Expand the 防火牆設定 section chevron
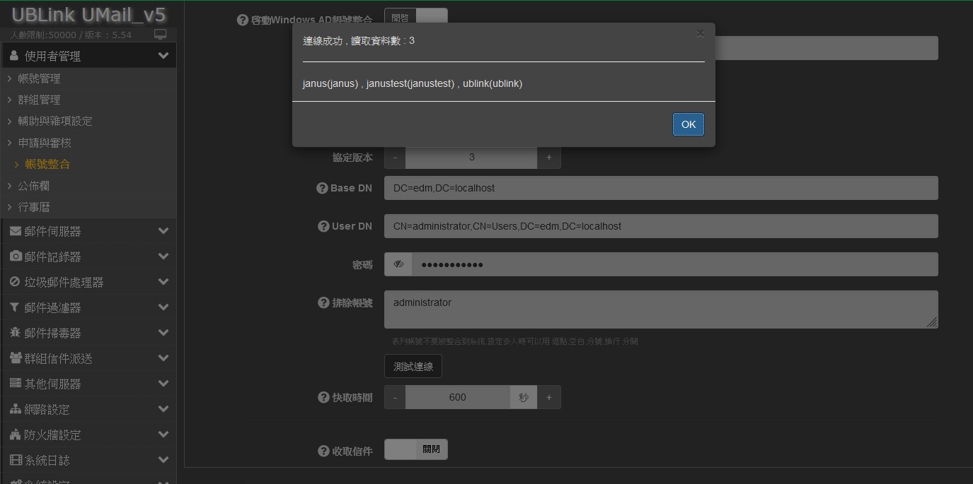This screenshot has height=484, width=973. click(163, 435)
